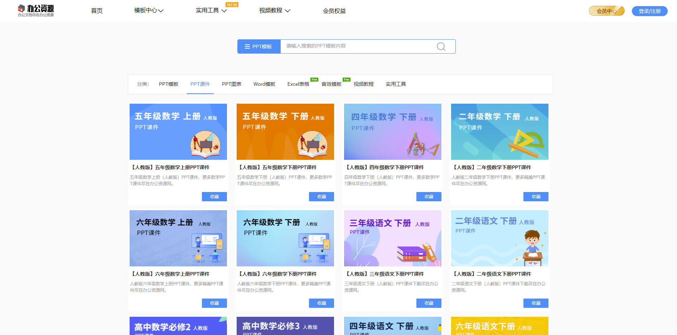
Task: Click title 【人教版】四年级数学下册PPT课件
Action: 384,167
